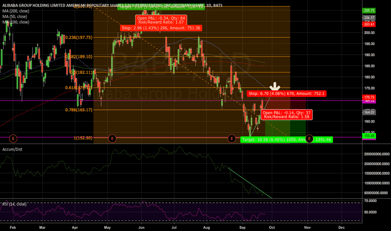Image resolution: width=391 pixels, height=231 pixels.
Task: Select the gray 164.03 price label
Action: tap(369, 112)
